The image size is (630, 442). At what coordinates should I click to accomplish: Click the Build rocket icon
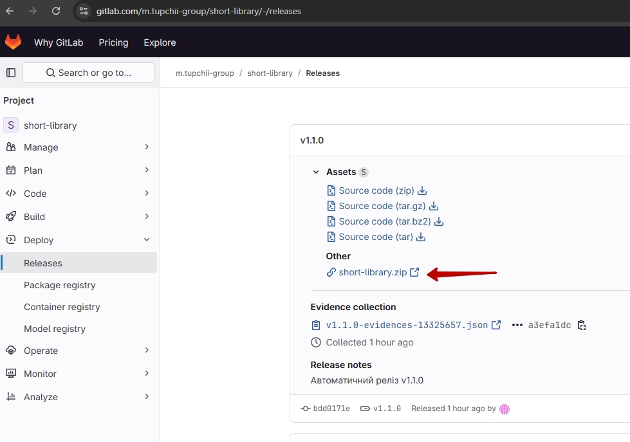pyautogui.click(x=11, y=217)
